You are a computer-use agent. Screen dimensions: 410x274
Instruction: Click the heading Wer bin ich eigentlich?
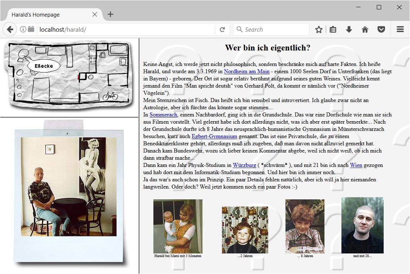point(268,48)
